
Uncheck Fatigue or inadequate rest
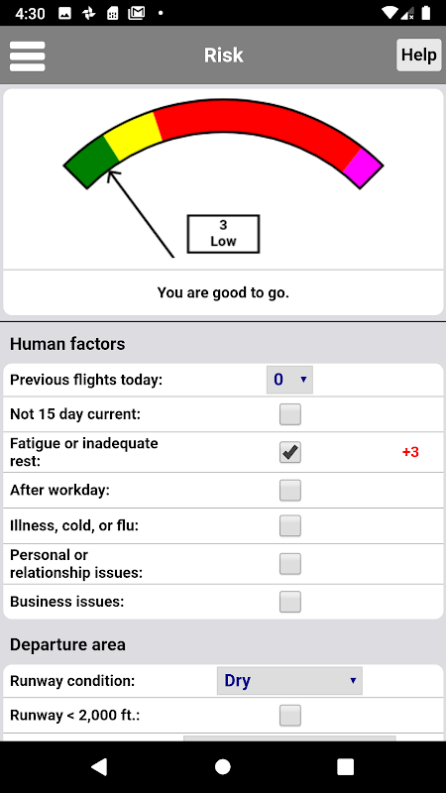point(290,452)
